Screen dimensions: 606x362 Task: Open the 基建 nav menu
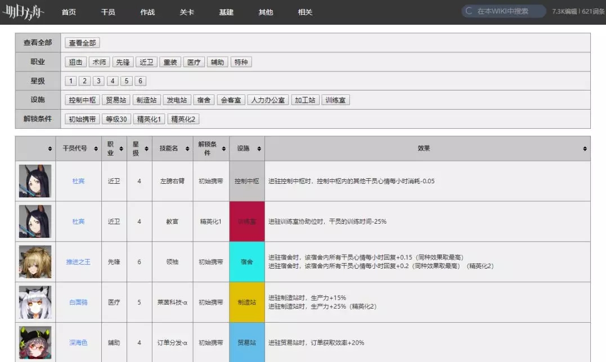(x=227, y=12)
